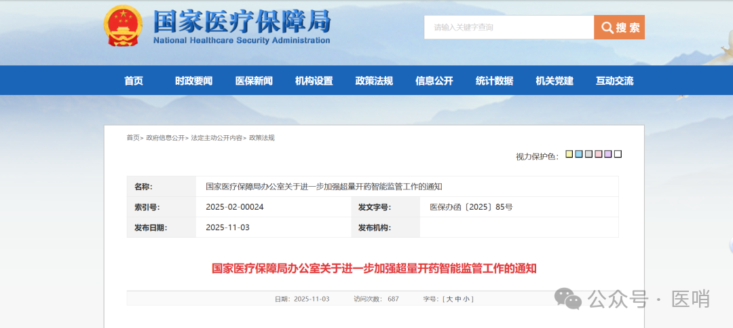Choose the gray eye-protection color swatch
Screen dimensions: 733x328
click(588, 154)
